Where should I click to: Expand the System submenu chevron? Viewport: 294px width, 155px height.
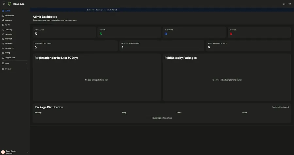click(27, 69)
